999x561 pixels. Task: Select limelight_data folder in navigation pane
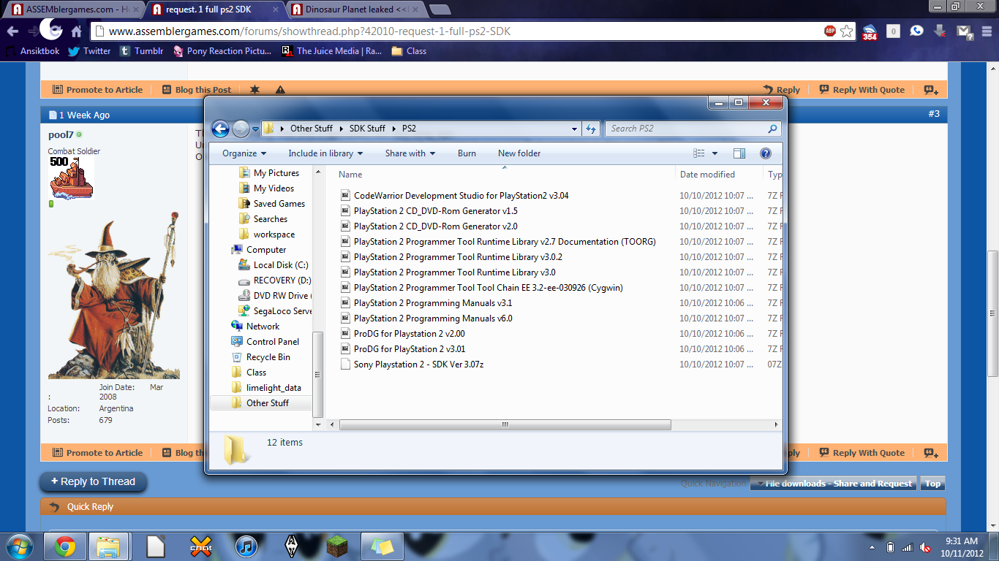[273, 388]
